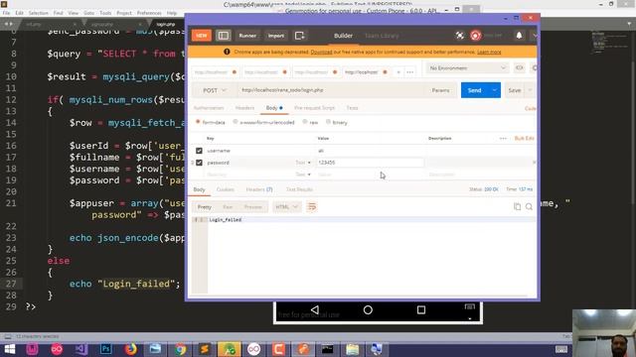The width and height of the screenshot is (636, 357).
Task: Click the username value cell
Action: (370, 151)
